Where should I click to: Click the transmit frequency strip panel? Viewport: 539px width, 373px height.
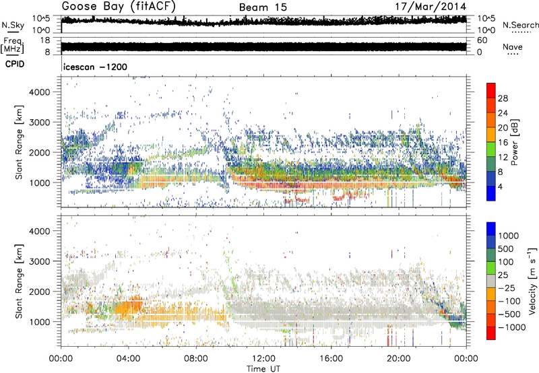[263, 46]
